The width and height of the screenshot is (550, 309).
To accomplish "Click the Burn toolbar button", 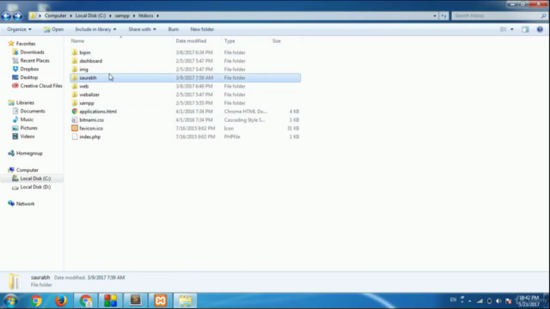I will coord(174,29).
